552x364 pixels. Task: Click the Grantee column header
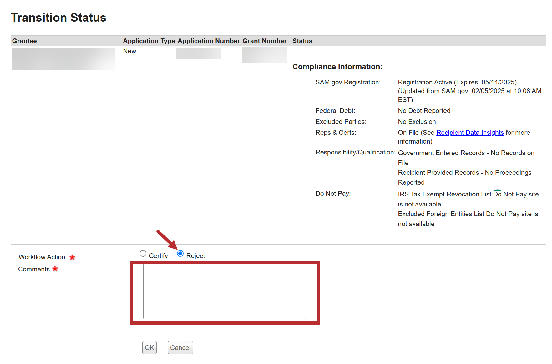tap(24, 41)
